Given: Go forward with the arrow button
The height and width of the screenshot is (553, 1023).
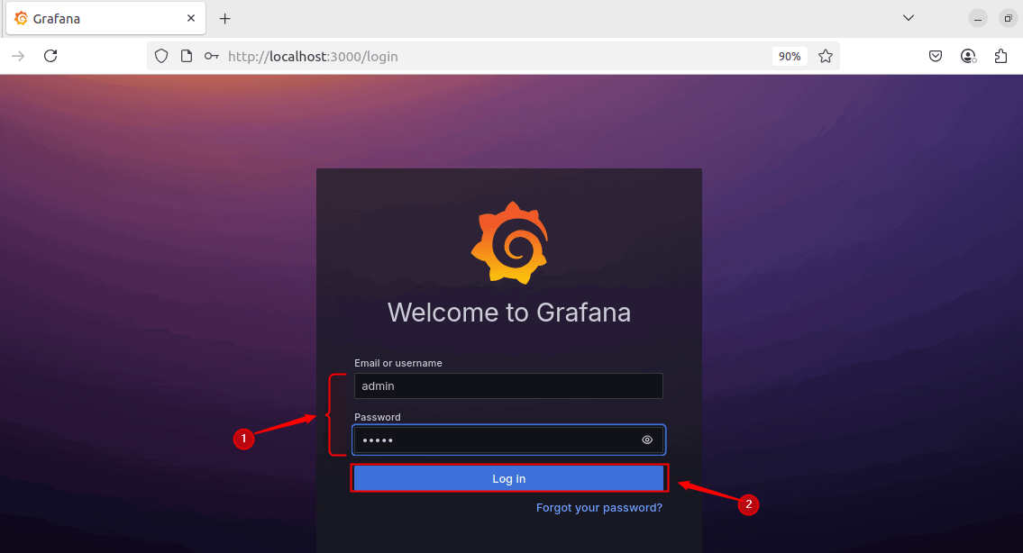Looking at the screenshot, I should tap(18, 56).
